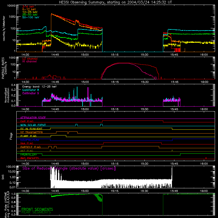The width and height of the screenshot is (218, 218).
Task: Click the 'counts/s/detector' y-axis label
Action: 4,28
